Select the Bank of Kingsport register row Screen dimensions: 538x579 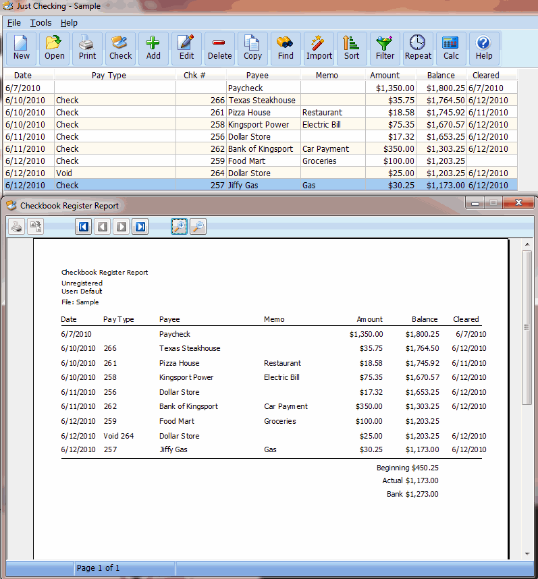(260, 149)
